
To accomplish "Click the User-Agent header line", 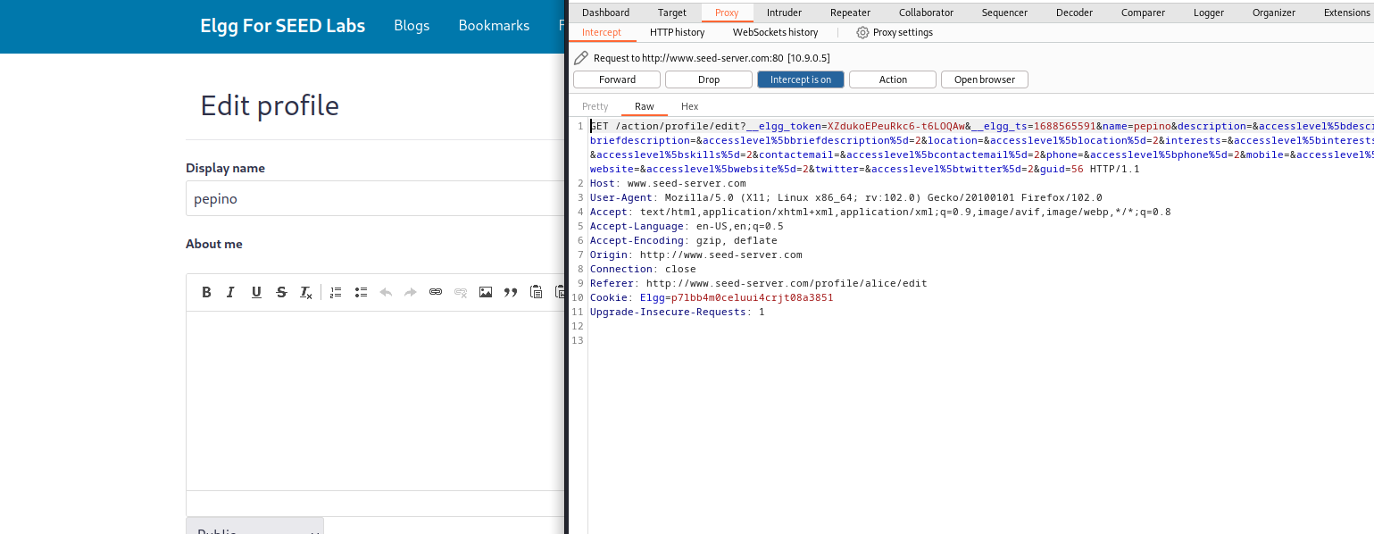I will coord(846,197).
